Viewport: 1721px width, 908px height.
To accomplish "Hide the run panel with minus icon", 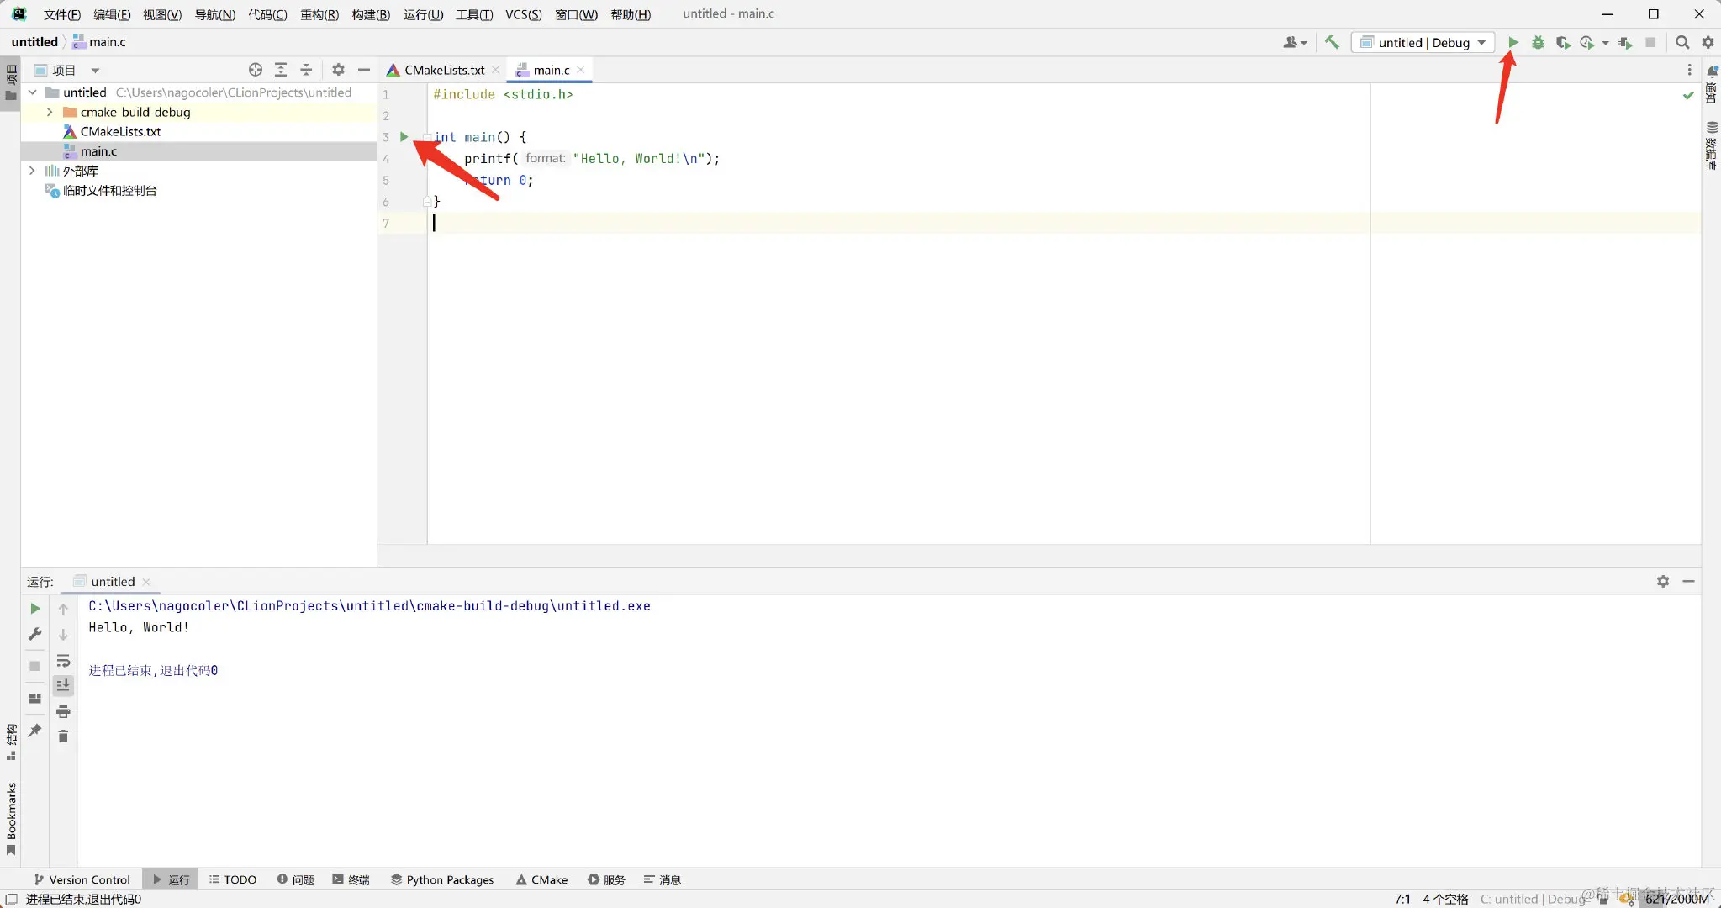I will pyautogui.click(x=1689, y=581).
